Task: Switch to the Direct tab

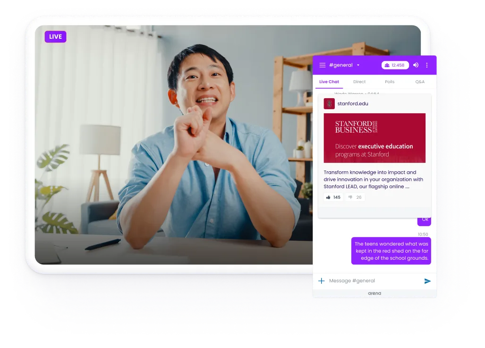Action: 359,82
